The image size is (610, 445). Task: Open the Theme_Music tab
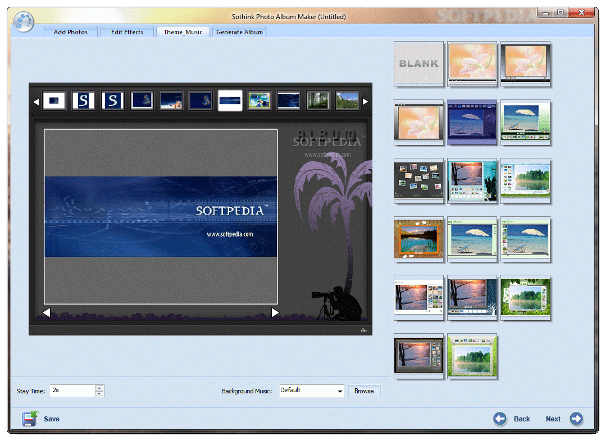(x=183, y=32)
